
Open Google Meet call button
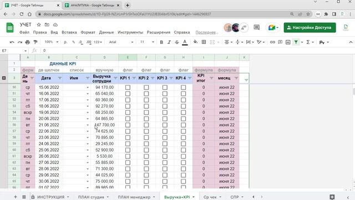273,28
